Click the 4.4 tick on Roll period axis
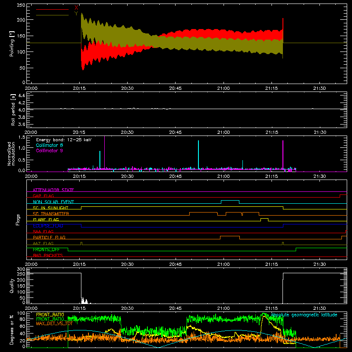Viewport: 352px width, 352px height. pos(22,95)
